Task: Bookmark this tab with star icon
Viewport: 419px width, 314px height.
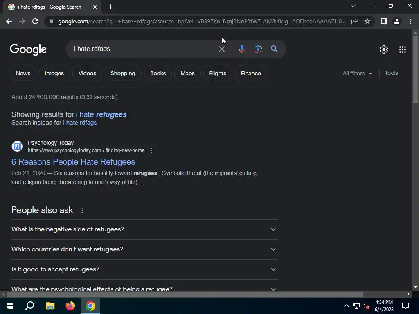Action: pyautogui.click(x=367, y=21)
